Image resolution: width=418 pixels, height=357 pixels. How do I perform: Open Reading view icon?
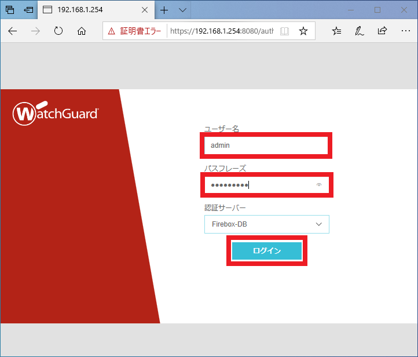point(284,31)
